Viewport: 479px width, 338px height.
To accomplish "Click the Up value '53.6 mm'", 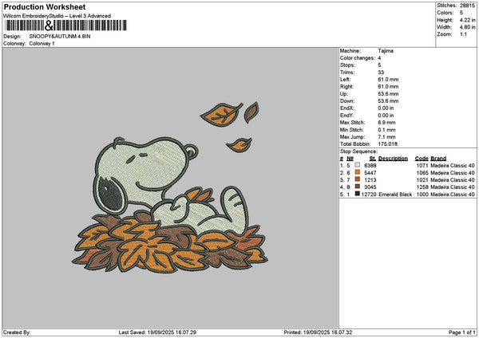I will point(388,94).
